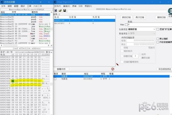172x115 pixels.
Task: Click 查看内存 view memory button
Action: pos(61,69)
